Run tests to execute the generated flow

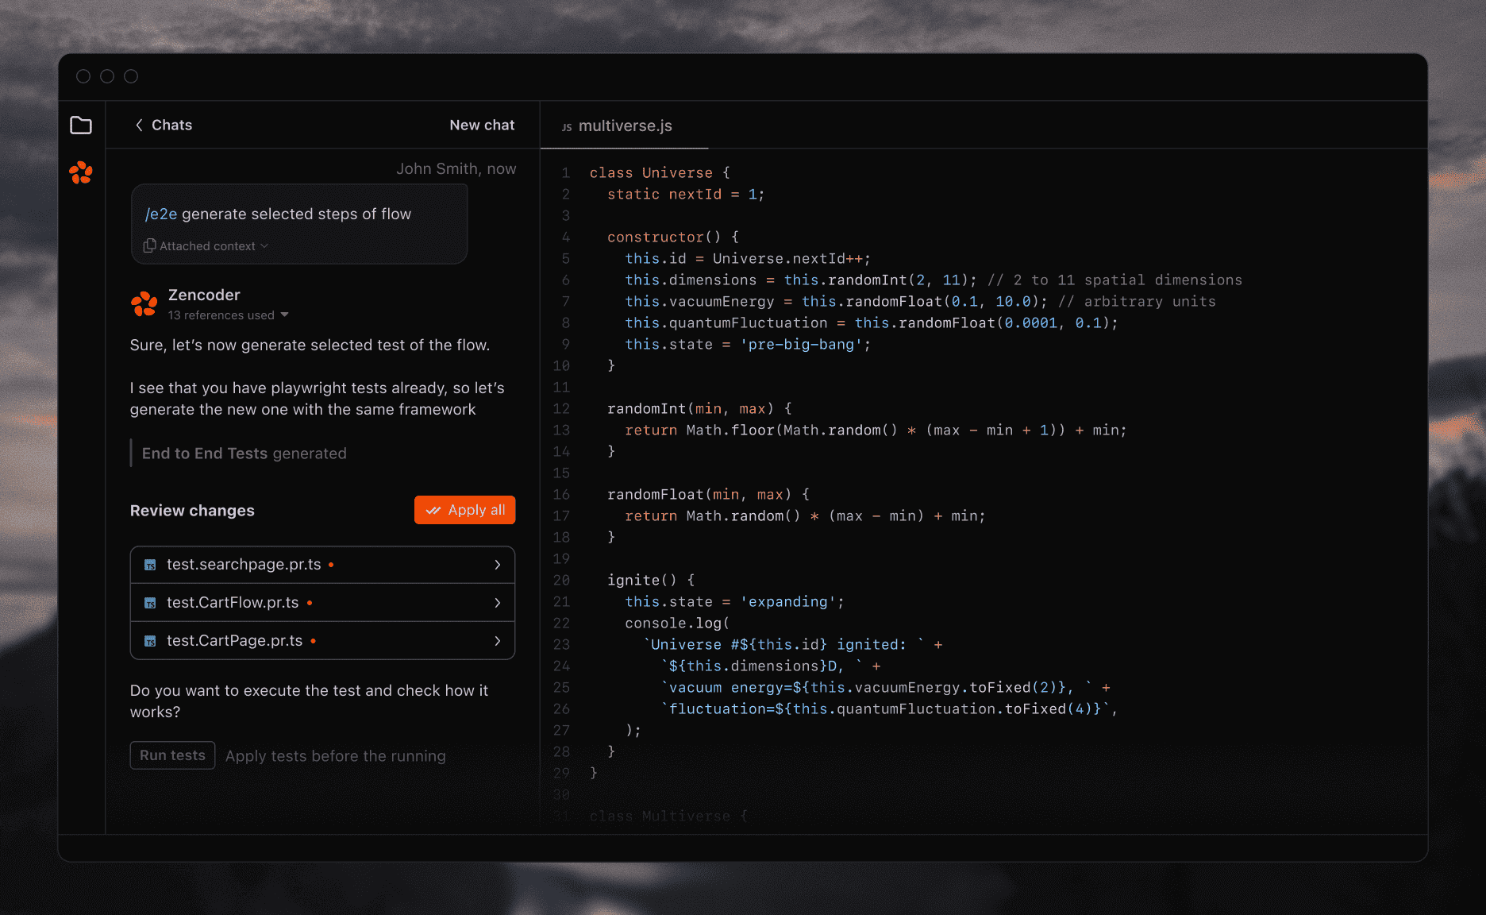click(x=172, y=755)
